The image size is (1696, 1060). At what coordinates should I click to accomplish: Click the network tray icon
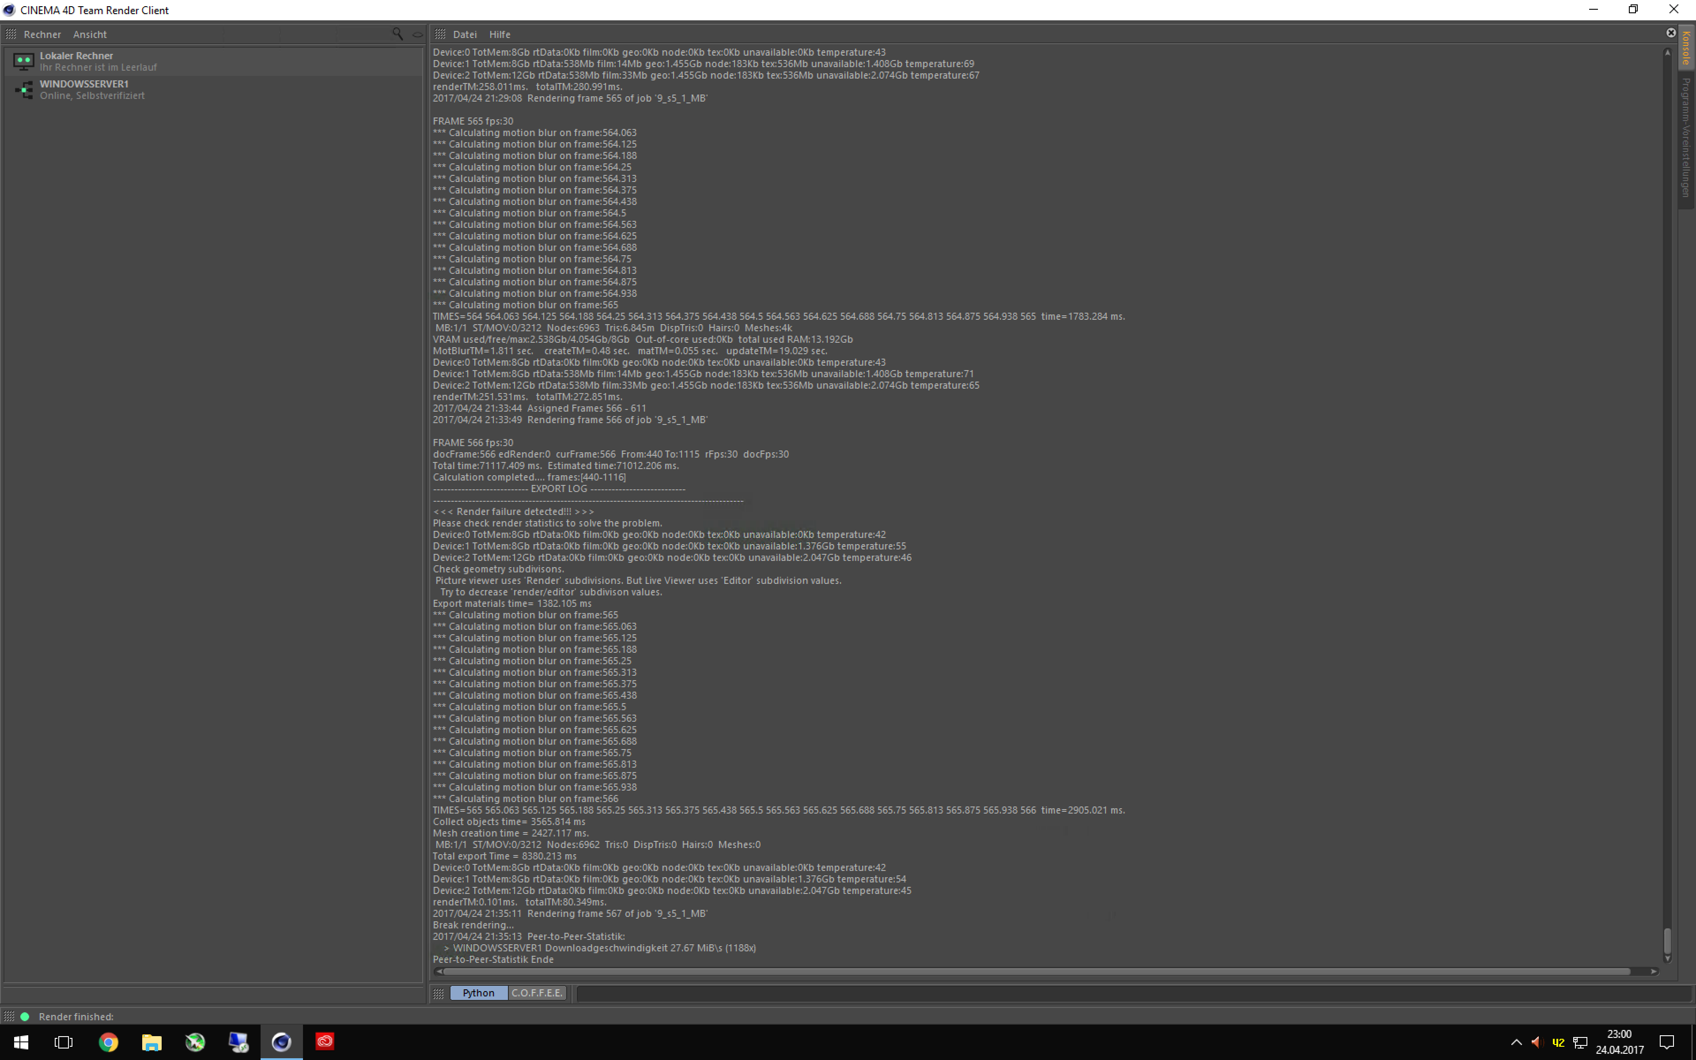pos(1580,1042)
